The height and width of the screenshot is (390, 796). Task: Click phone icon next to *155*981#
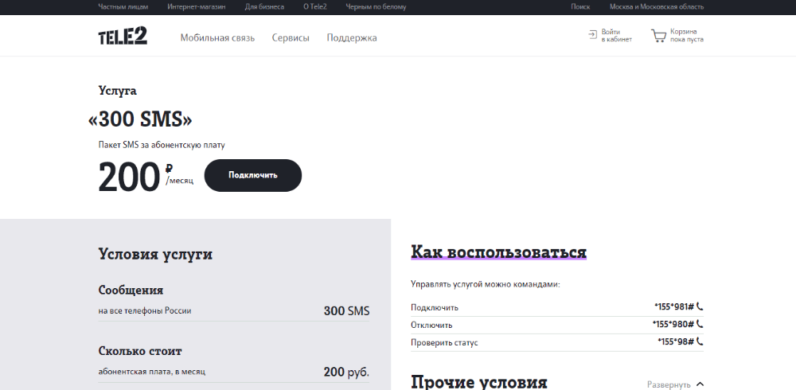700,306
